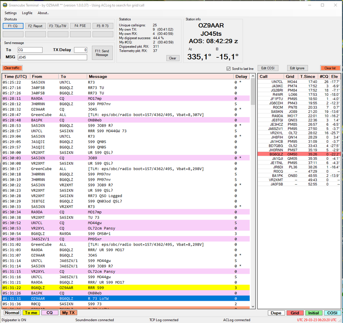
Task: Click the Time (UTC) column header
Action: click(16, 76)
